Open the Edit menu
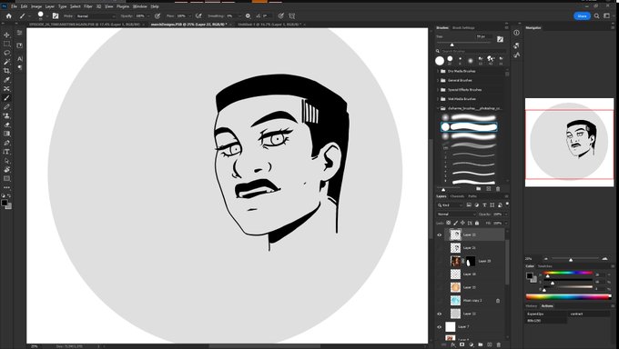The image size is (619, 349). click(24, 6)
